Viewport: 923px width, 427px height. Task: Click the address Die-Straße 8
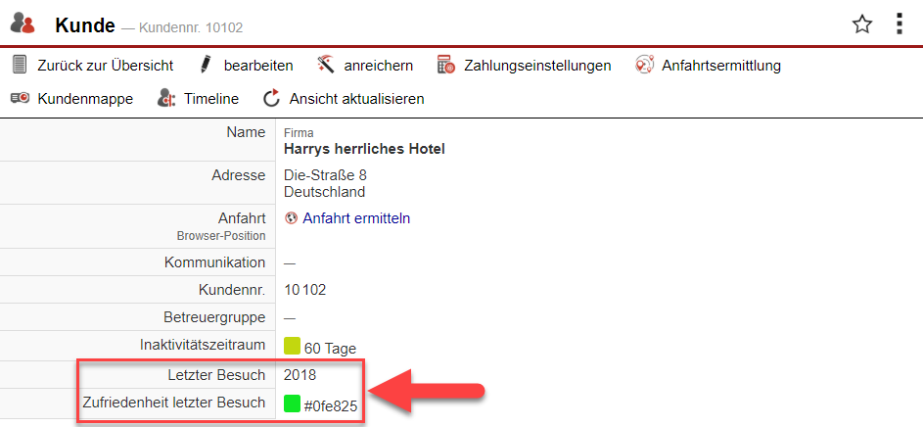pyautogui.click(x=325, y=175)
